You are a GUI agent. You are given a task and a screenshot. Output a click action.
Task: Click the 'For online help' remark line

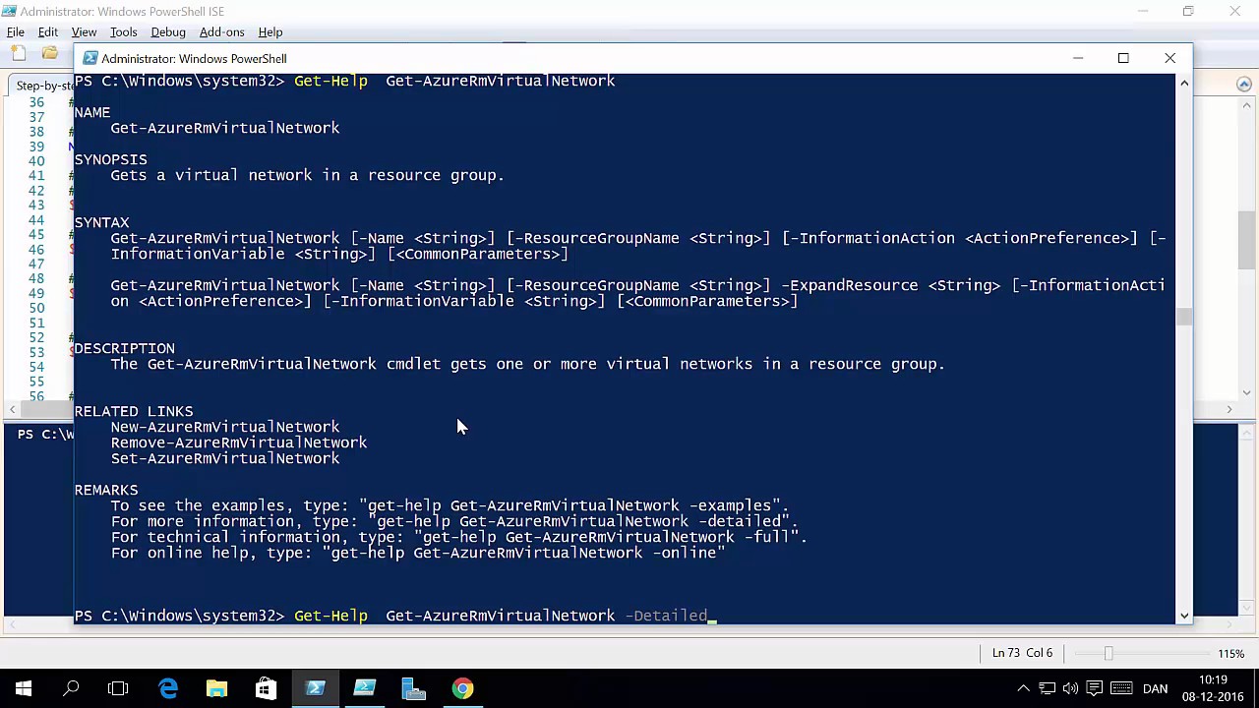pos(418,553)
